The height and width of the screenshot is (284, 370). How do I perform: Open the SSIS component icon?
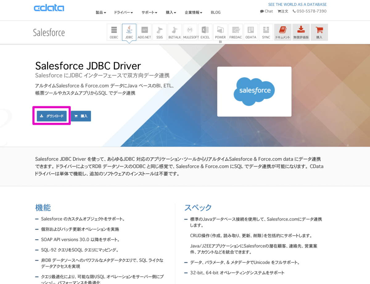coord(159,32)
